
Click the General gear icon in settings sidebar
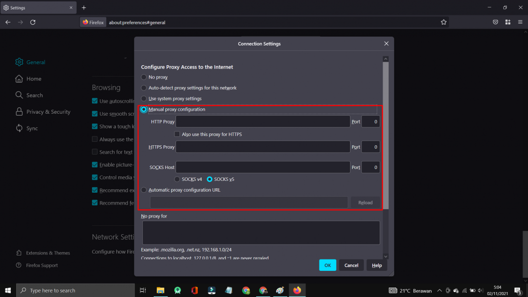(x=19, y=62)
